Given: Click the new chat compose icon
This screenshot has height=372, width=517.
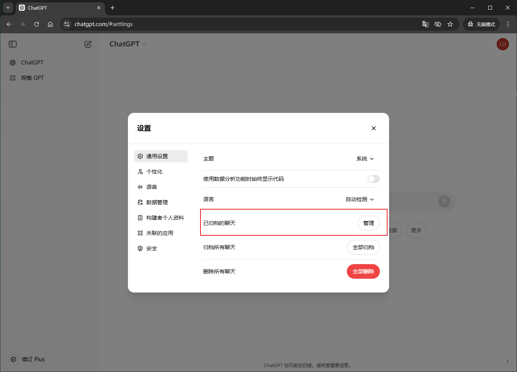Looking at the screenshot, I should (x=88, y=44).
